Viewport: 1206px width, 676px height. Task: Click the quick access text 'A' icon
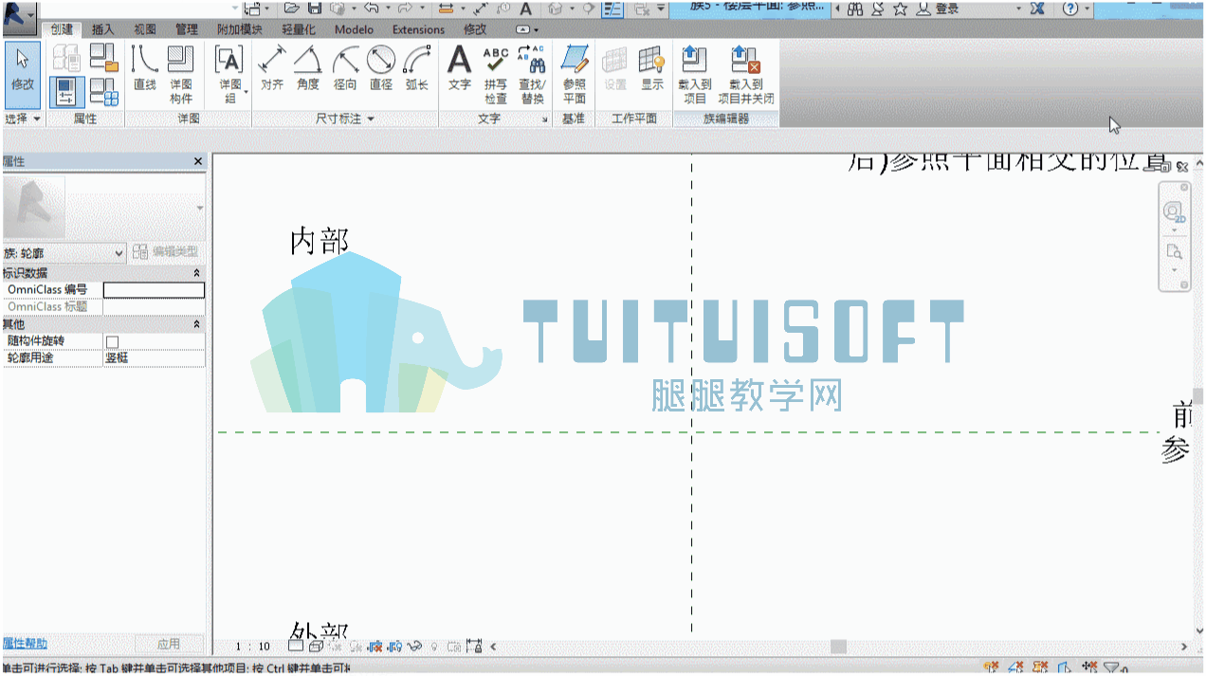525,9
